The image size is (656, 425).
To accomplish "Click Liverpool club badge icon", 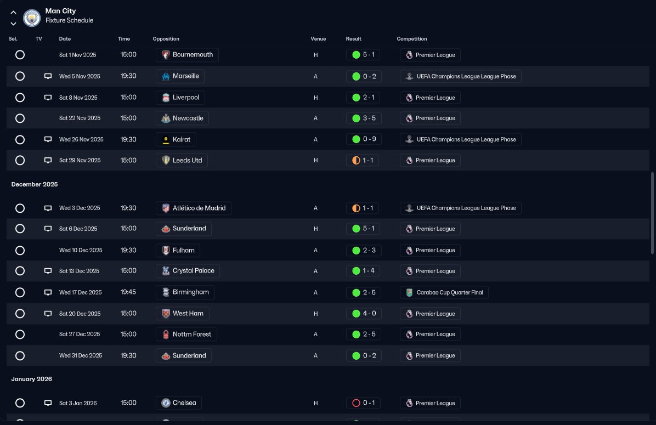I will point(166,98).
